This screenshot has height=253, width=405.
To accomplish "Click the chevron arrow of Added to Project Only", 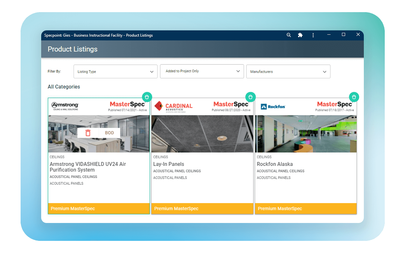I will coord(238,72).
